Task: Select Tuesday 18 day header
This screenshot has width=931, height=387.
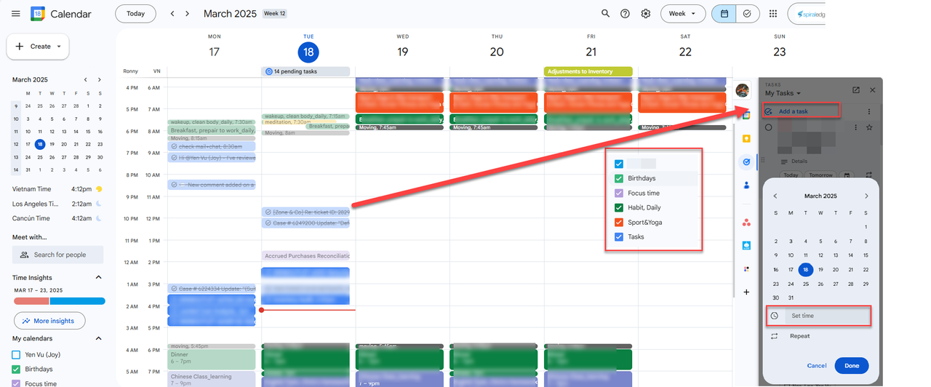Action: [308, 52]
